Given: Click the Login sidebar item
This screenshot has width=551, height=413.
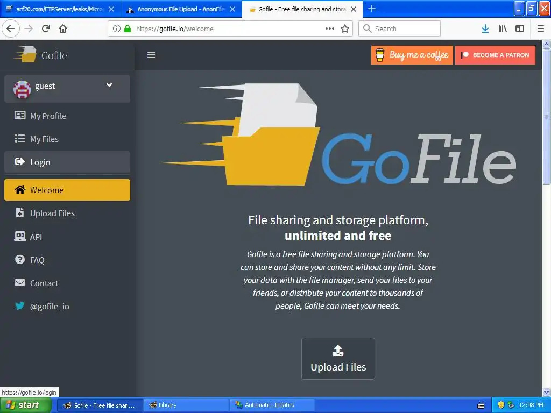Looking at the screenshot, I should tap(67, 162).
